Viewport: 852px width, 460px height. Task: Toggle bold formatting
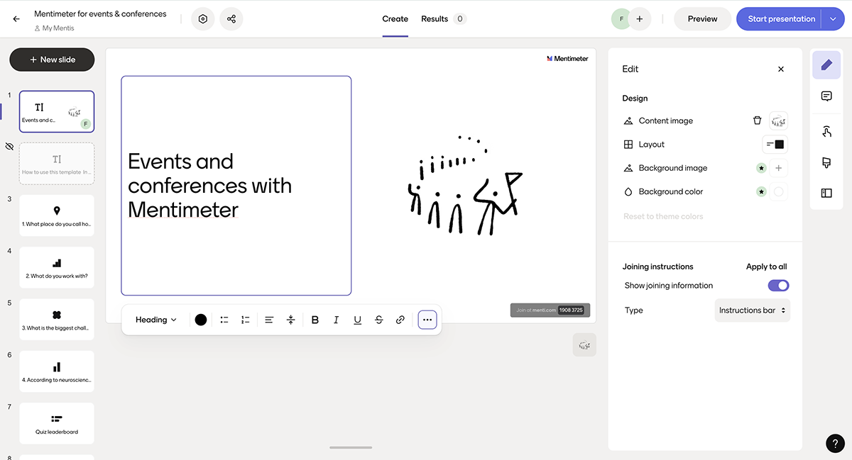point(315,320)
